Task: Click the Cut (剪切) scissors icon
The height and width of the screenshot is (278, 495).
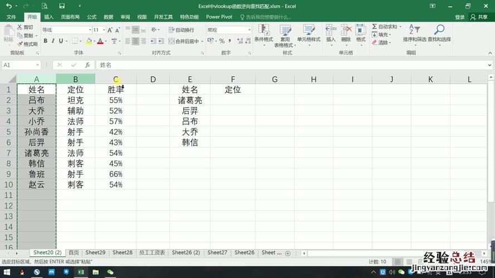Action: tap(20, 27)
